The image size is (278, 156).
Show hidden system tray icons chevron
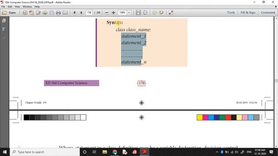click(217, 152)
